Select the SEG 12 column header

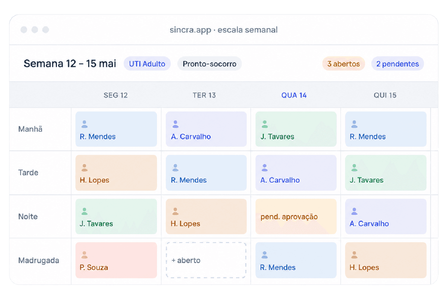pyautogui.click(x=116, y=95)
